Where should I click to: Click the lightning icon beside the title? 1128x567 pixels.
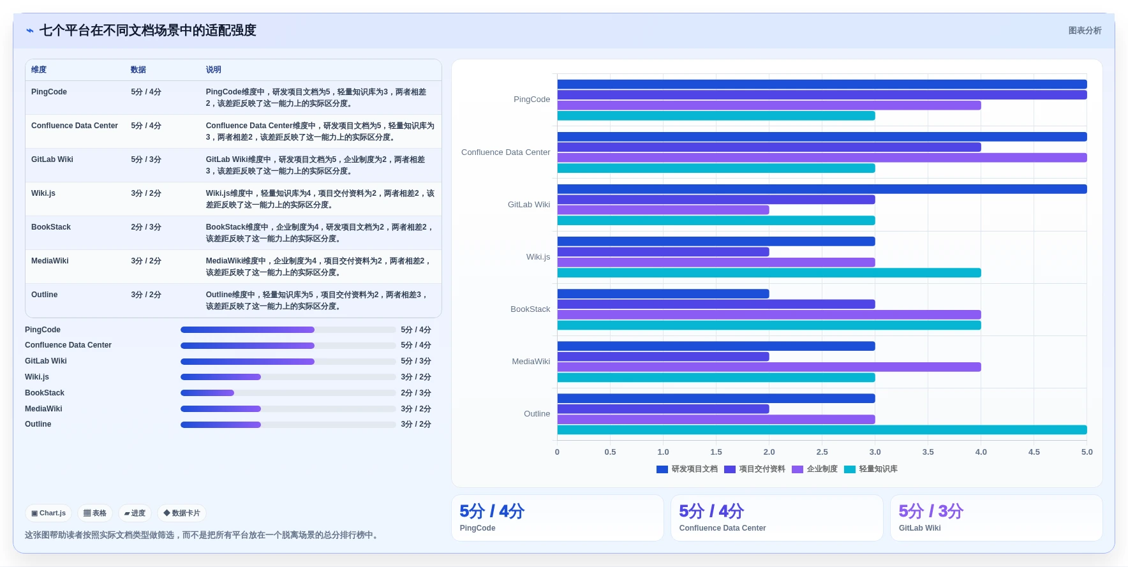[x=30, y=31]
